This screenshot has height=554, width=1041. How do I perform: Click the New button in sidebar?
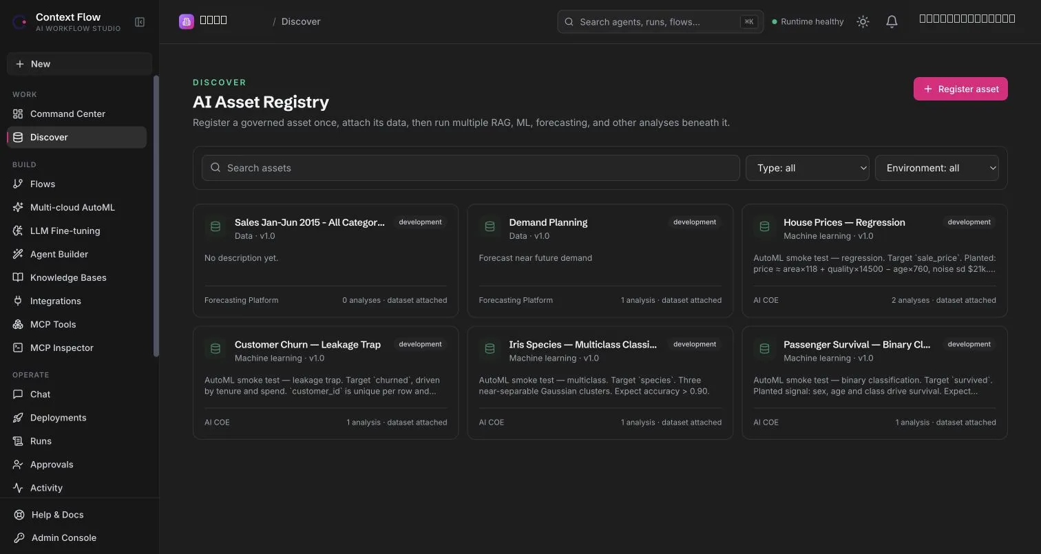[80, 64]
